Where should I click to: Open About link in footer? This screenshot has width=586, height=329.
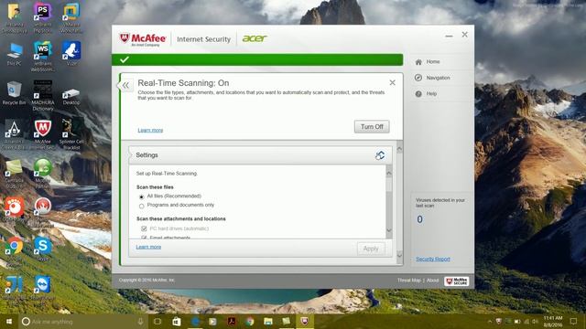click(x=432, y=281)
